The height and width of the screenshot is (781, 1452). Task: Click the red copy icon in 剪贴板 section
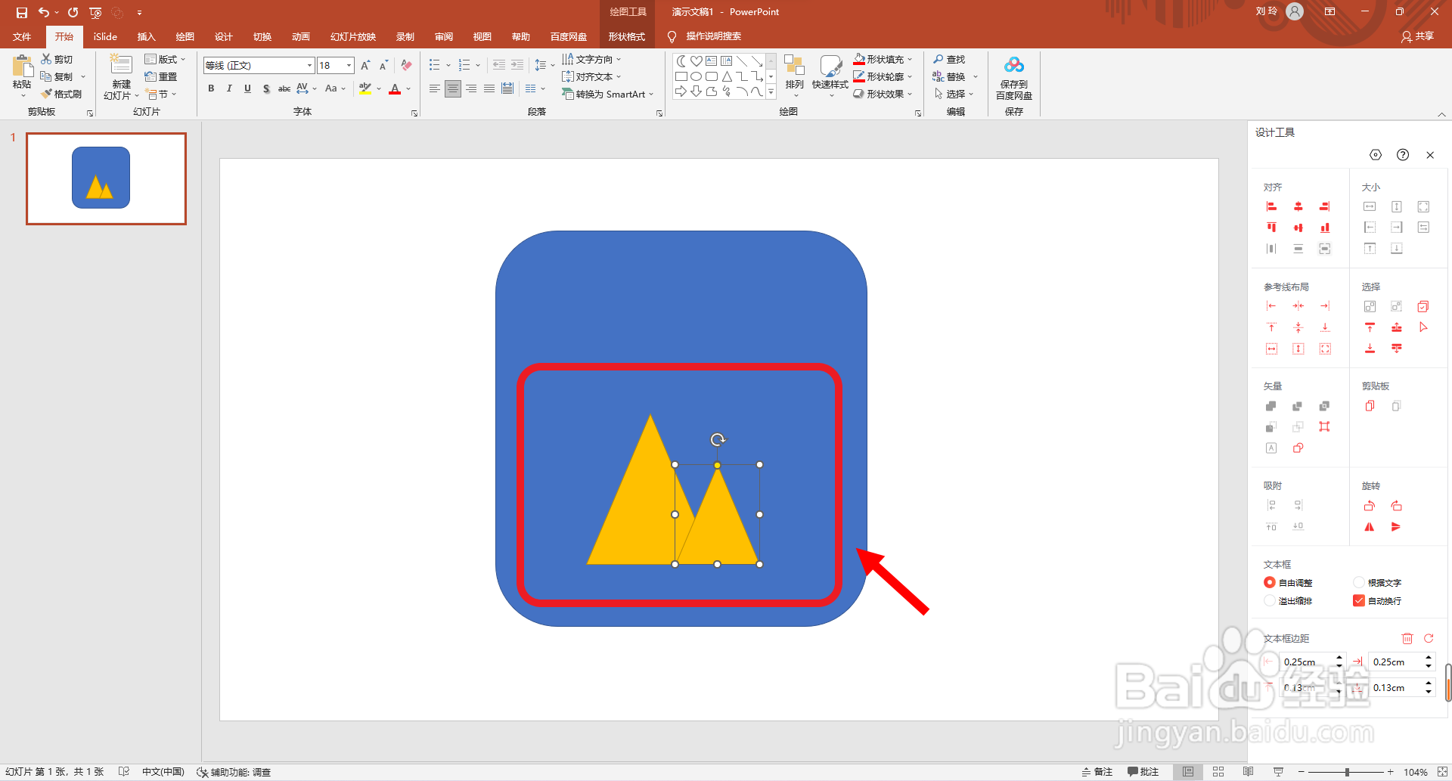click(1370, 406)
